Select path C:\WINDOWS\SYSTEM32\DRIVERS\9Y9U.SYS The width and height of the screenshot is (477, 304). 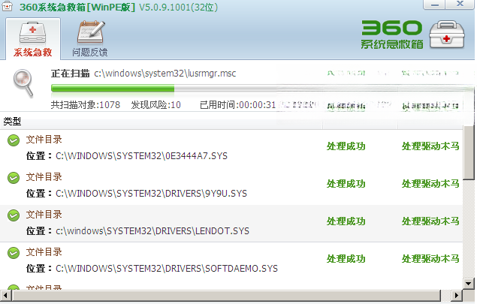pos(151,194)
